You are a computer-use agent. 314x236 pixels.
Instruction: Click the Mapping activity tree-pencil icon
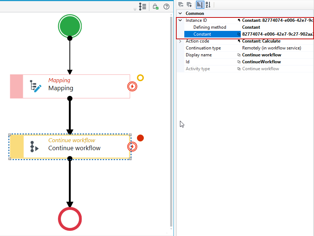pyautogui.click(x=36, y=86)
